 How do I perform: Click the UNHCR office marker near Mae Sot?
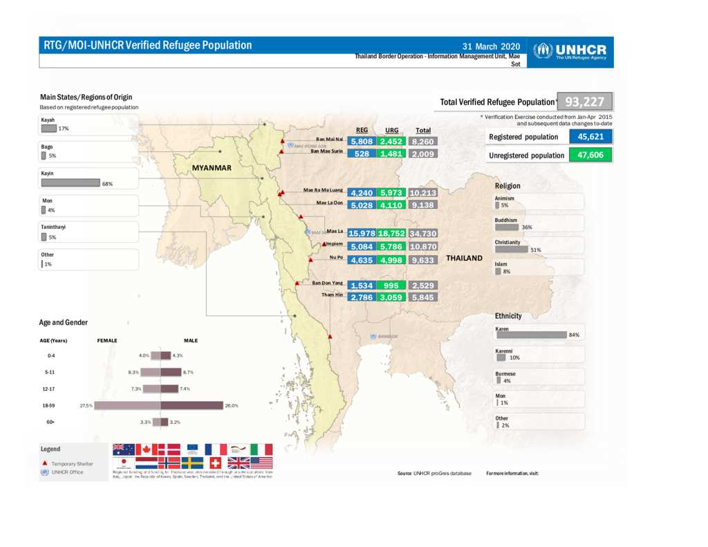pyautogui.click(x=306, y=231)
